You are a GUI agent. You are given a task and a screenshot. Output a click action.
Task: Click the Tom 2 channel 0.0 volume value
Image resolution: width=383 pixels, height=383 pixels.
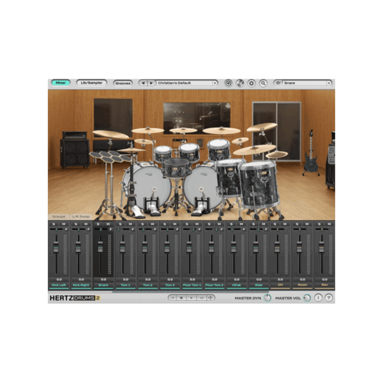point(148,280)
